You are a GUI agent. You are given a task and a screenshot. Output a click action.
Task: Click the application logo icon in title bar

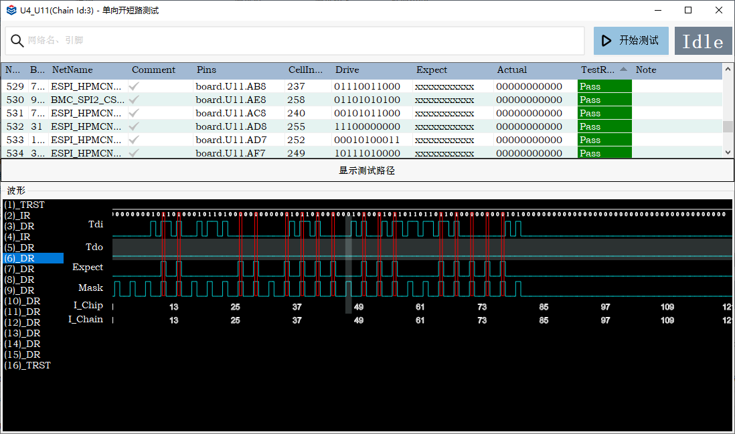[x=11, y=10]
